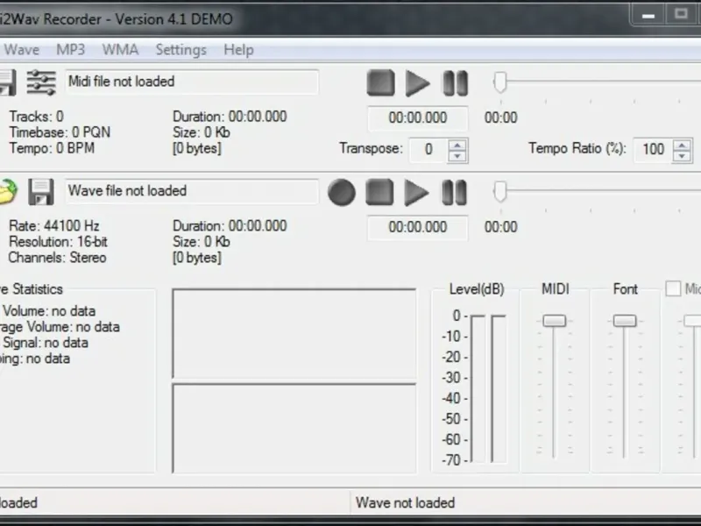Screen dimensions: 701x526
Task: Click 'Timebase: 0 PQN' text
Action: pos(60,132)
